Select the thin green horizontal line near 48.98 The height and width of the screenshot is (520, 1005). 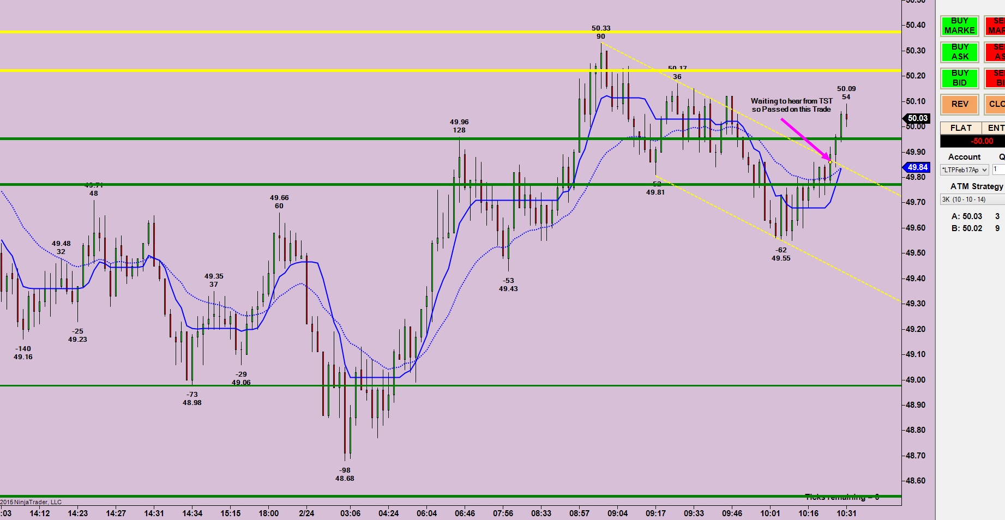pos(450,386)
